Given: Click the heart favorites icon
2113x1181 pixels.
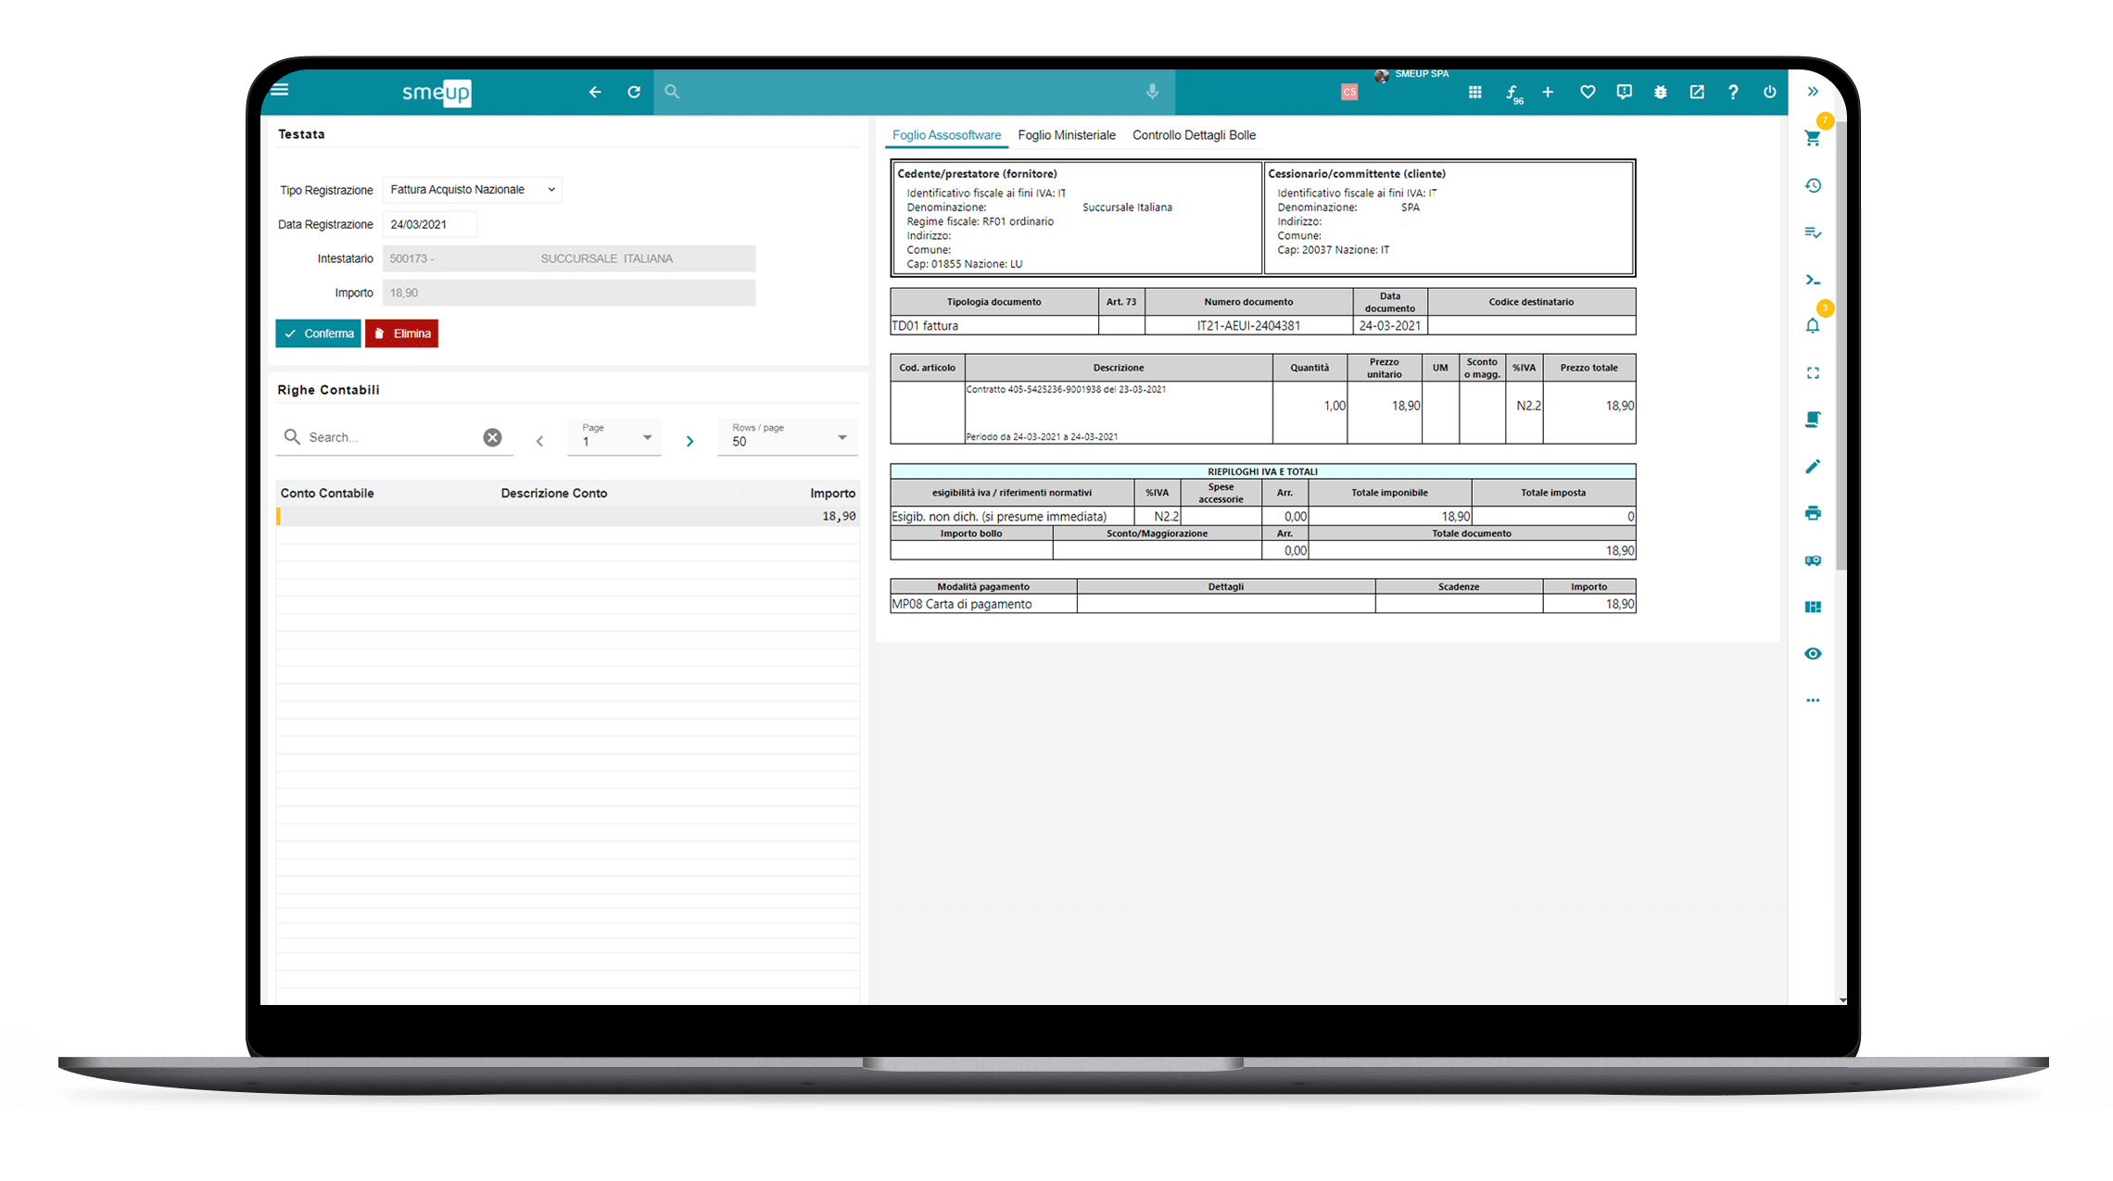Looking at the screenshot, I should (x=1588, y=92).
